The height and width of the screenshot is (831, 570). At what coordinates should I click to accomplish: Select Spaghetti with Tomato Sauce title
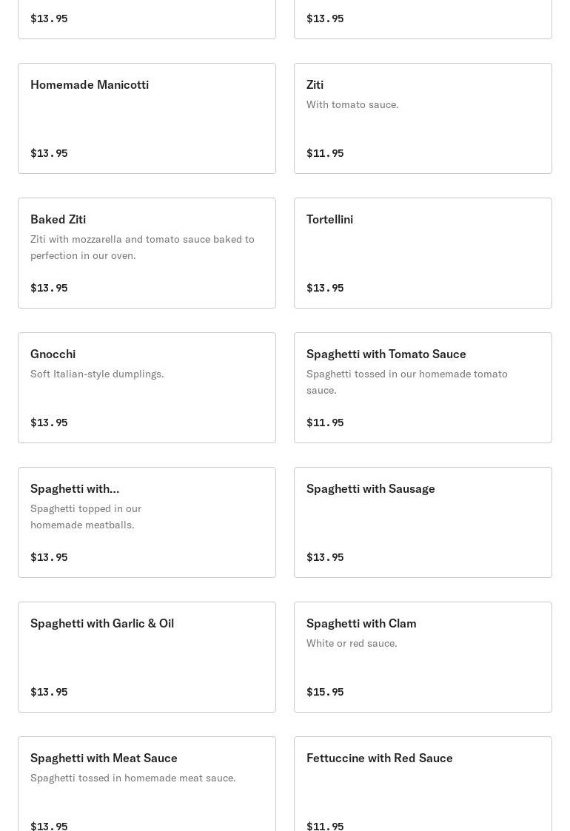pyautogui.click(x=386, y=354)
